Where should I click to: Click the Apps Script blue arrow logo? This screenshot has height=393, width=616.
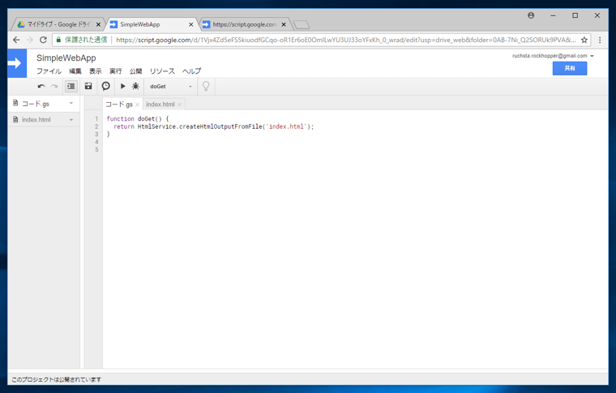pyautogui.click(x=17, y=63)
